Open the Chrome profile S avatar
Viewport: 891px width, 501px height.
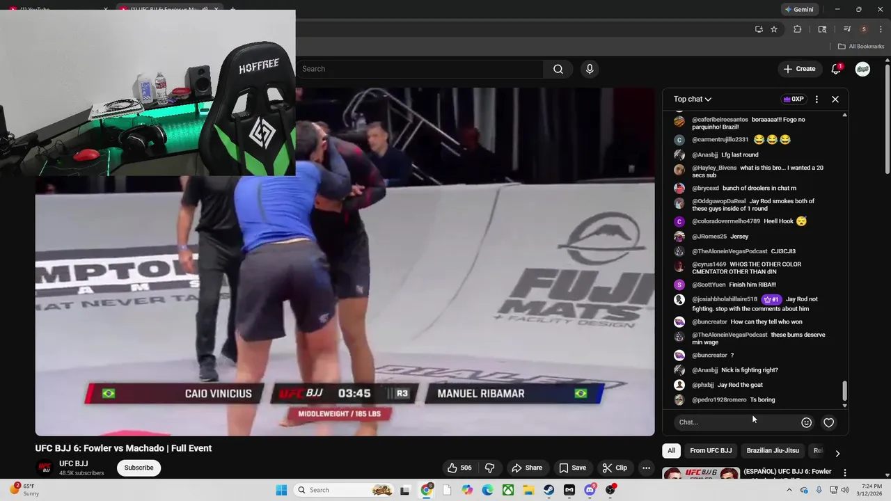tap(864, 29)
